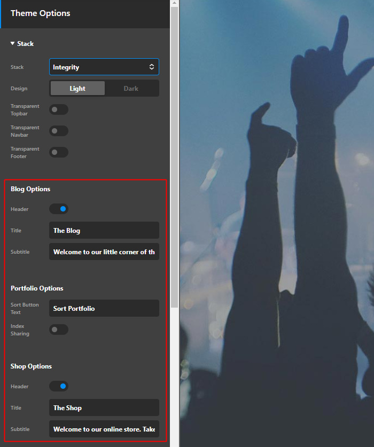Turn on the Transparent Navbar switch

tap(59, 131)
